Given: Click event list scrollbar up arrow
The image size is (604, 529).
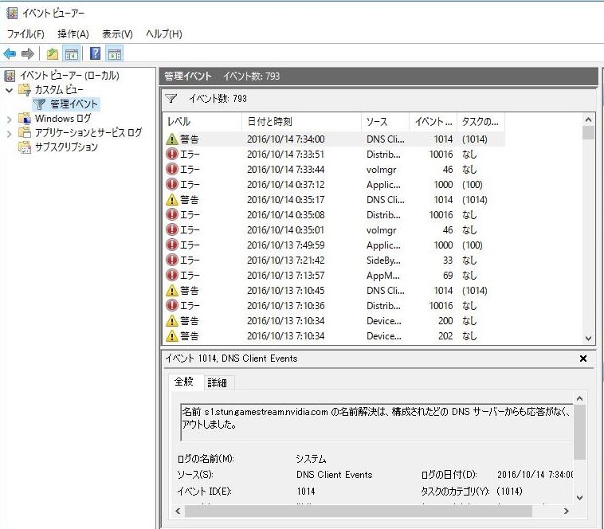Looking at the screenshot, I should [588, 120].
